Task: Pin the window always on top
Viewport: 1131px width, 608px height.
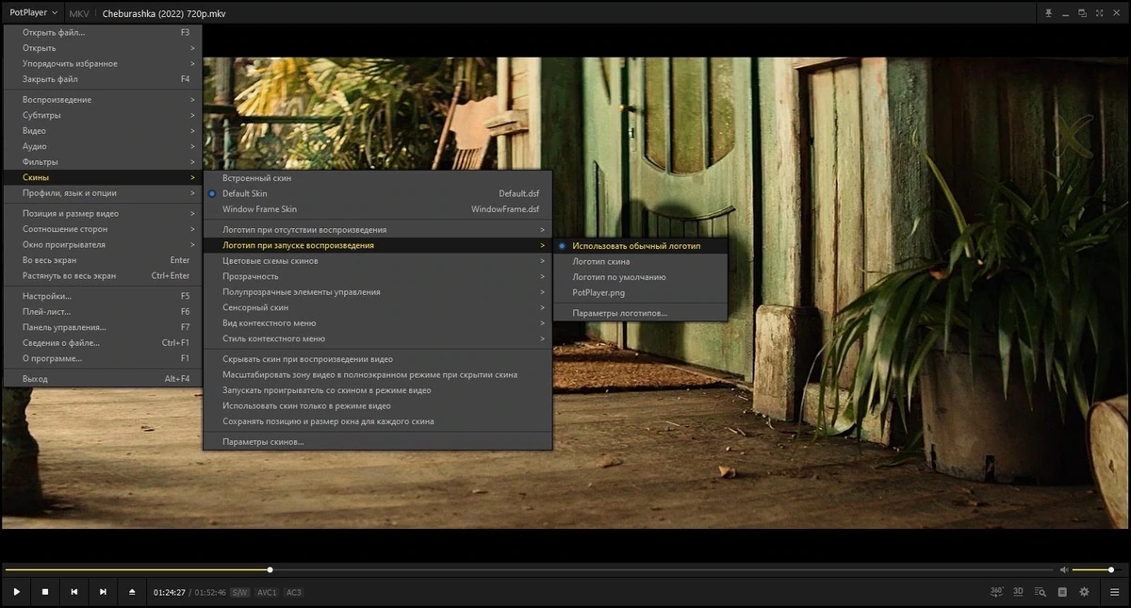Action: [1049, 13]
